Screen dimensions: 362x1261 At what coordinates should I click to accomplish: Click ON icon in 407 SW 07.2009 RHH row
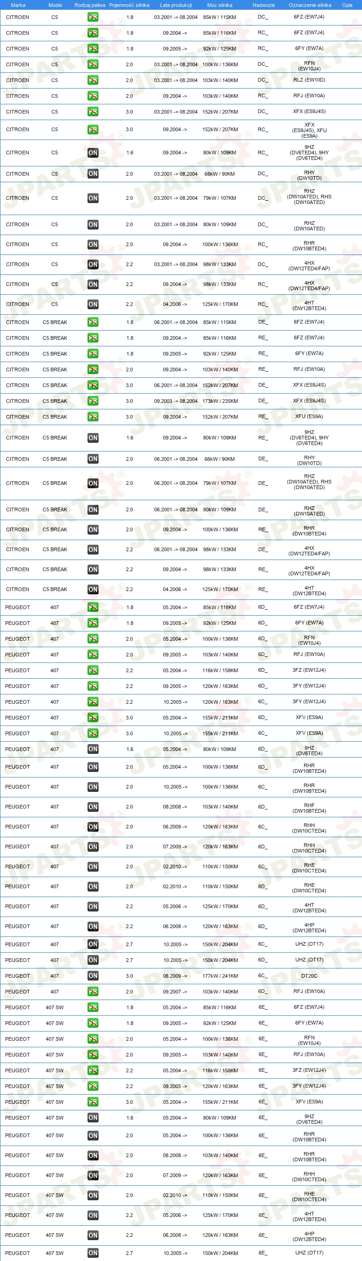click(x=93, y=1175)
